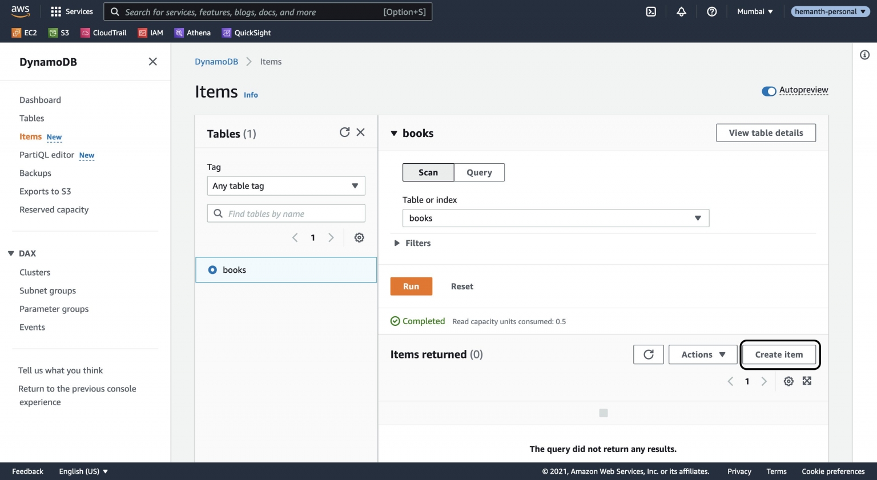
Task: Click the Create item button
Action: [779, 354]
